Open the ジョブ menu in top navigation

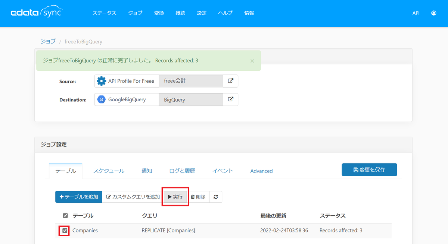point(135,13)
